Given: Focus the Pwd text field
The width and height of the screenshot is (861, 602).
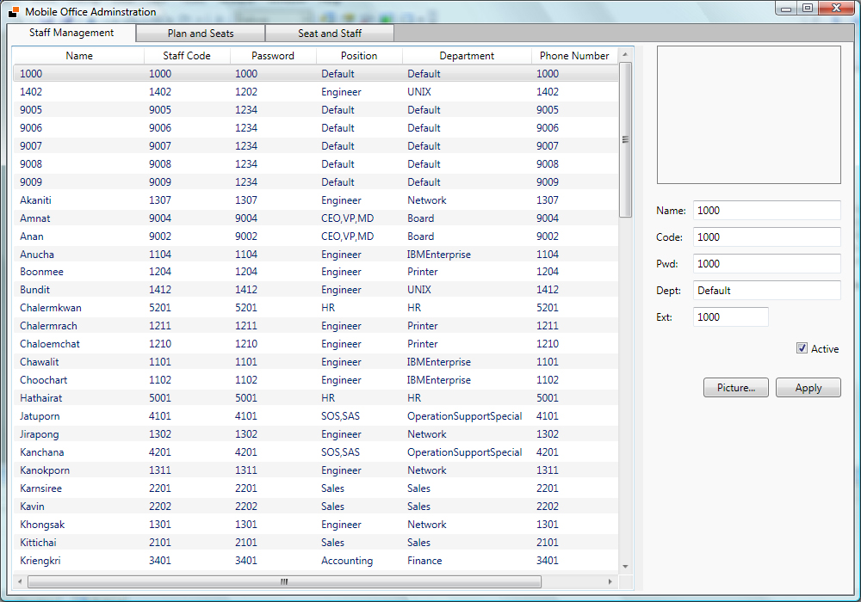Looking at the screenshot, I should (766, 264).
